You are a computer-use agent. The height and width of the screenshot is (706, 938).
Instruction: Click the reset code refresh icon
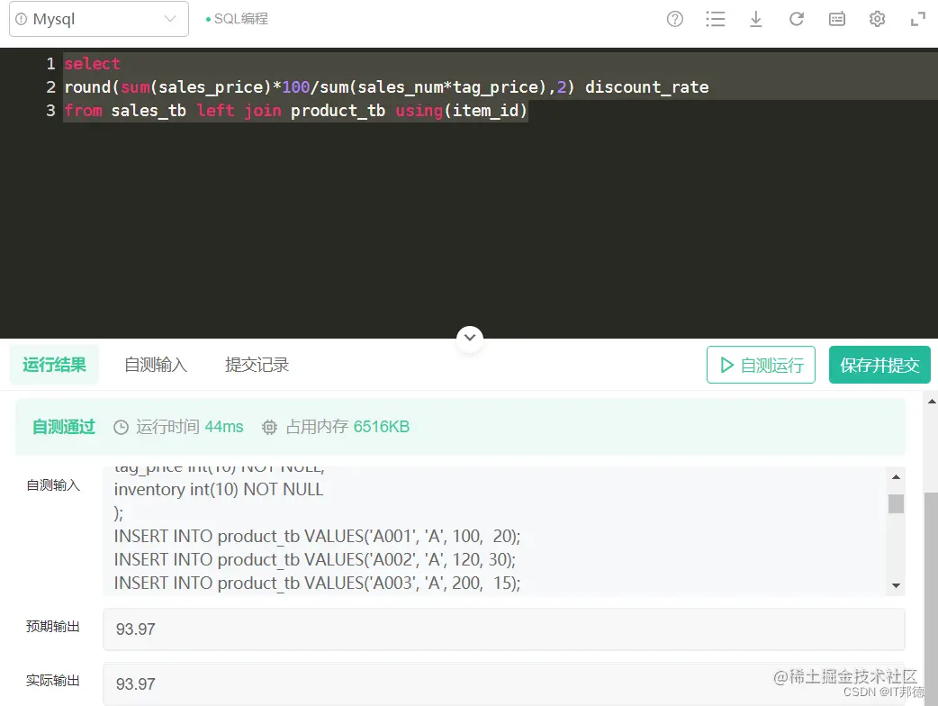797,19
